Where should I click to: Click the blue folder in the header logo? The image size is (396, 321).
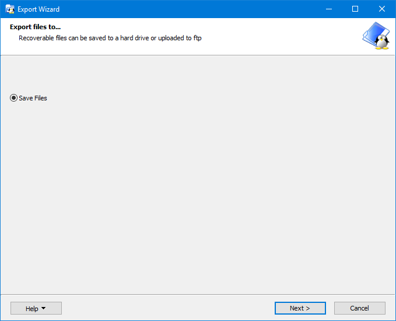374,34
